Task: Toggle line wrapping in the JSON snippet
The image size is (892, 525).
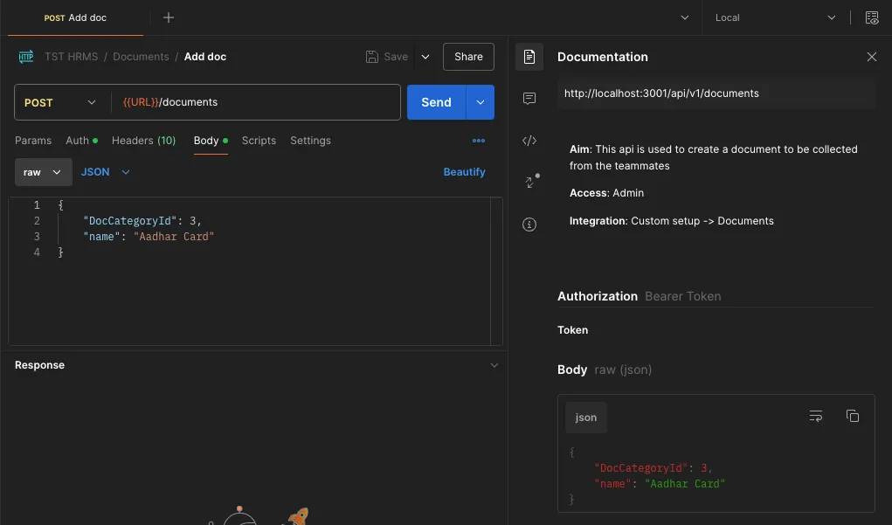Action: coord(815,416)
